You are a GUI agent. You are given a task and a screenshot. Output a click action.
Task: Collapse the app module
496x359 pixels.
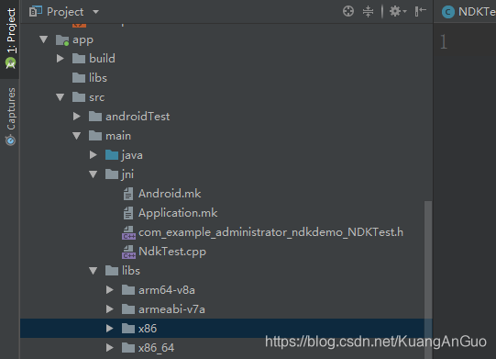[x=44, y=39]
